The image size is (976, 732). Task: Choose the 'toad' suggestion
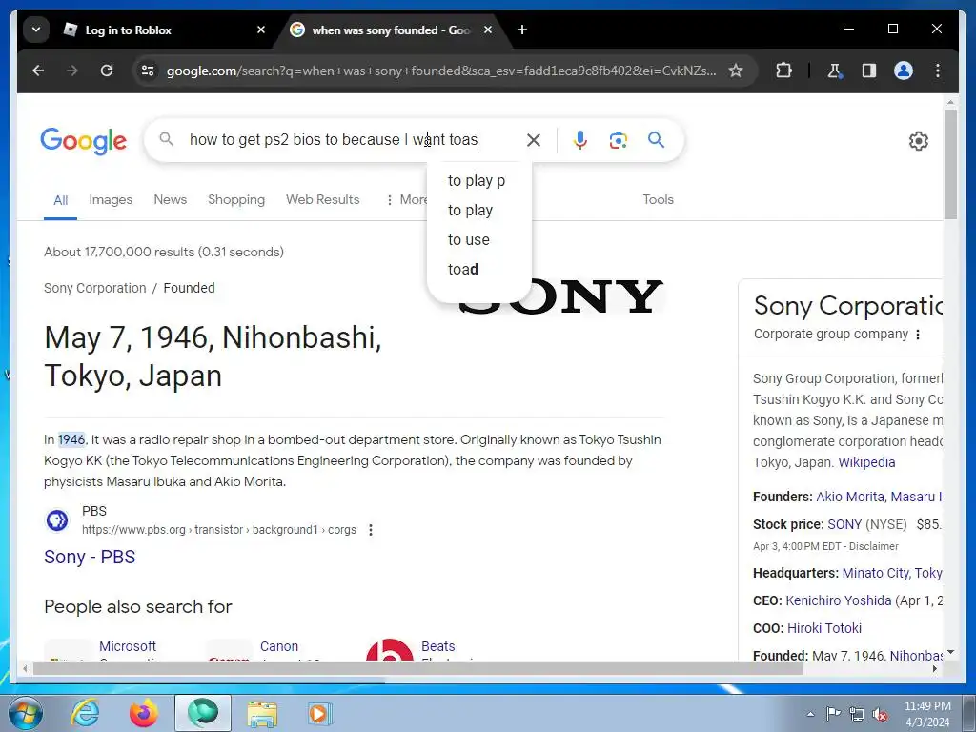(478, 269)
